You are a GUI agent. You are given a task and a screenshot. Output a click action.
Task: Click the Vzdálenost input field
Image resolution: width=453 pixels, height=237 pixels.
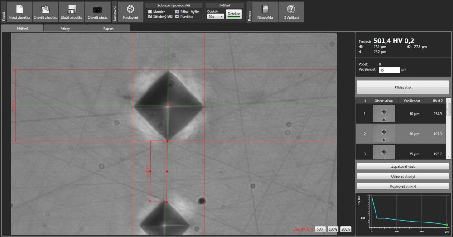pos(390,70)
